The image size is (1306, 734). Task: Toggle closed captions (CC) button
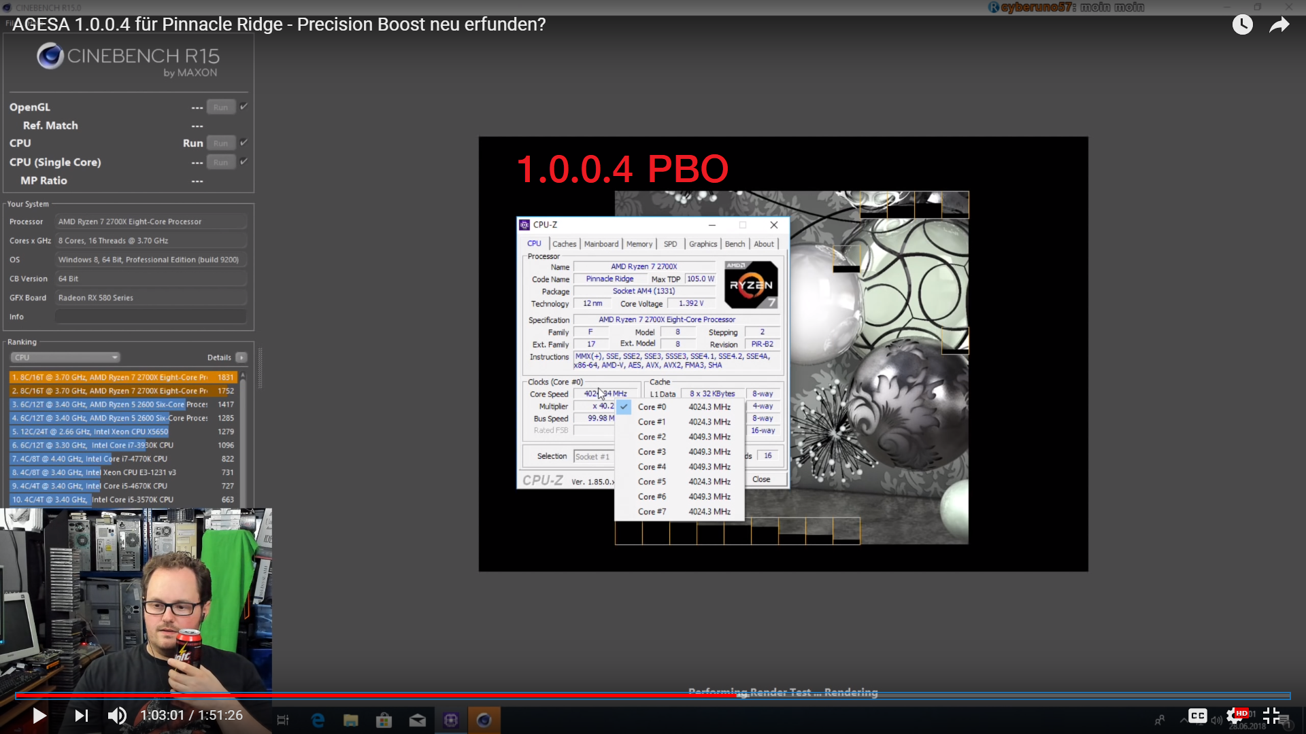1198,716
